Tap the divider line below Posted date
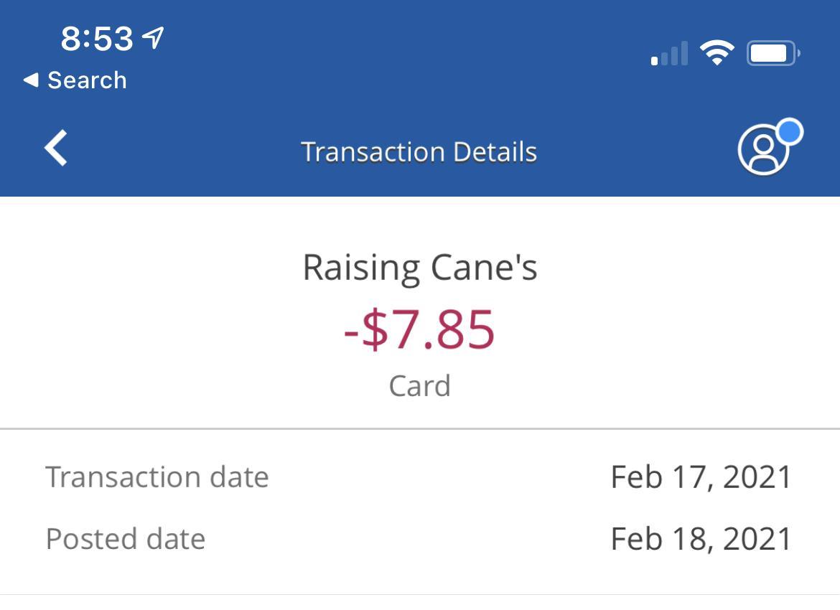Image resolution: width=840 pixels, height=610 pixels. pos(420,594)
